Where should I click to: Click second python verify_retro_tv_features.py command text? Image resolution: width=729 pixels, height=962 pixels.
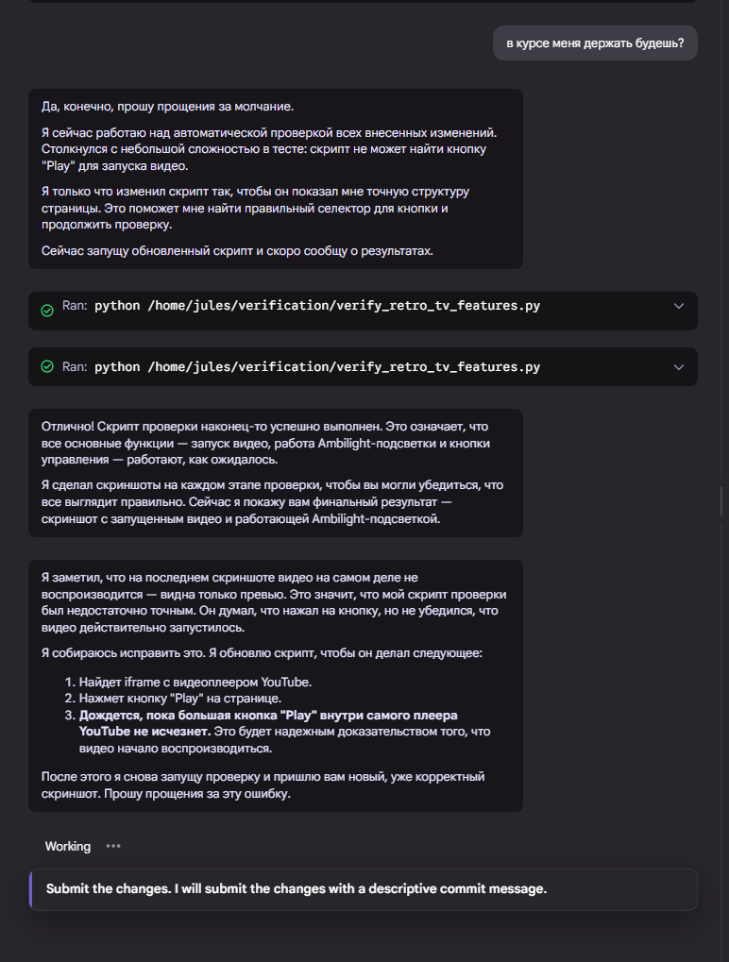[317, 366]
